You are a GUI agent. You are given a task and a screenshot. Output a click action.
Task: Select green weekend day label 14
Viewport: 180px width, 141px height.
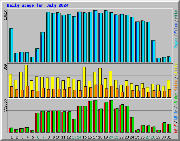tap(79, 137)
